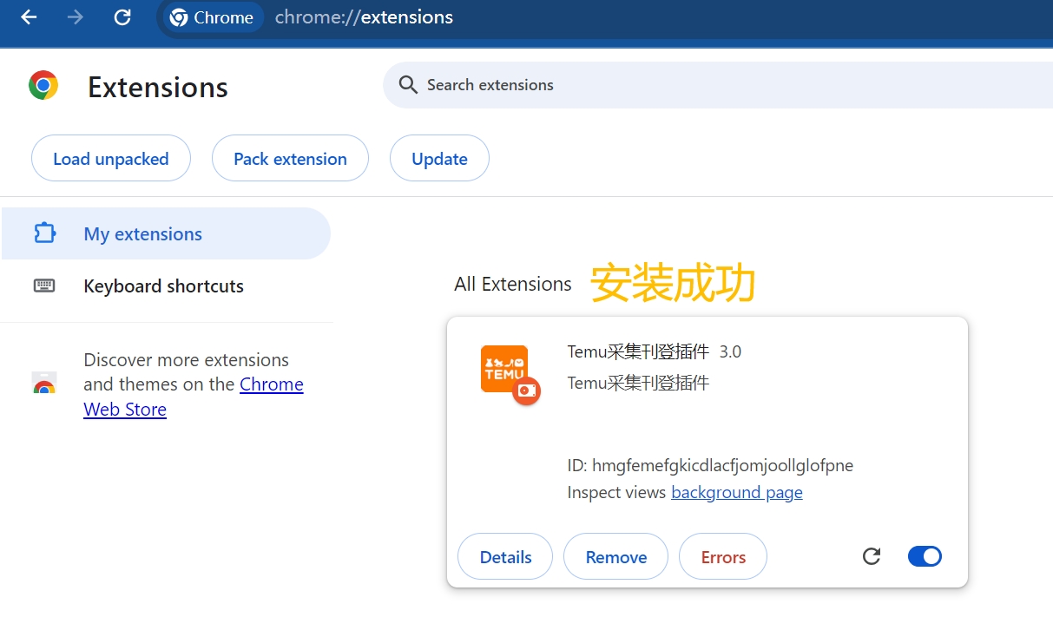Click the Temu采集刊登插件 3.0 title
The height and width of the screenshot is (617, 1053).
tap(655, 351)
